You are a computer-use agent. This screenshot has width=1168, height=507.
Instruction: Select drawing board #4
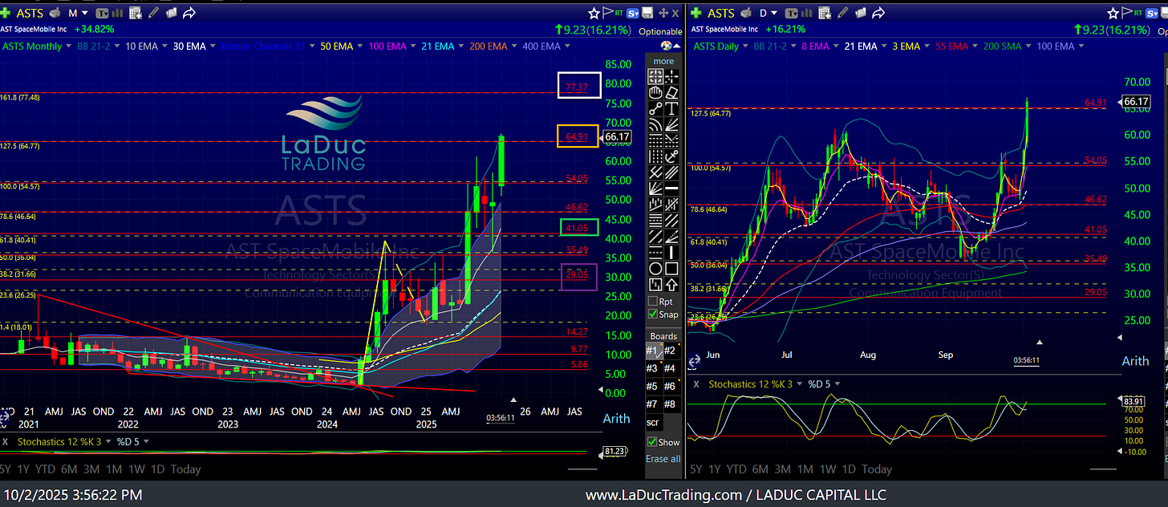(672, 368)
